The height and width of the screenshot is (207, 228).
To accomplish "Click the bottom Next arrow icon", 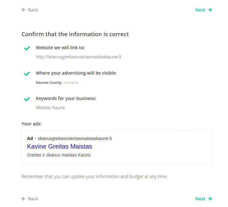I will coord(210,199).
